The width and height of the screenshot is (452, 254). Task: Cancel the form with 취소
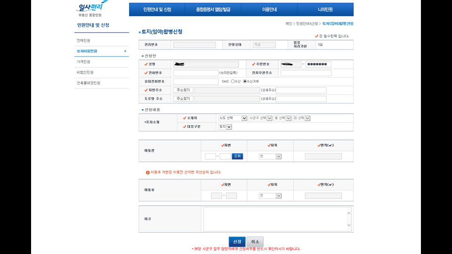click(255, 242)
